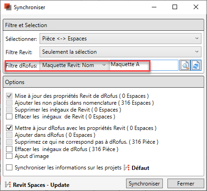This screenshot has height=191, width=207.
Task: Tick Effacer les inégaux de dRofus checkbox
Action: [x=9, y=149]
